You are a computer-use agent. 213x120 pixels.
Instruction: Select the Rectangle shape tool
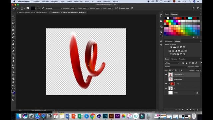[13, 75]
